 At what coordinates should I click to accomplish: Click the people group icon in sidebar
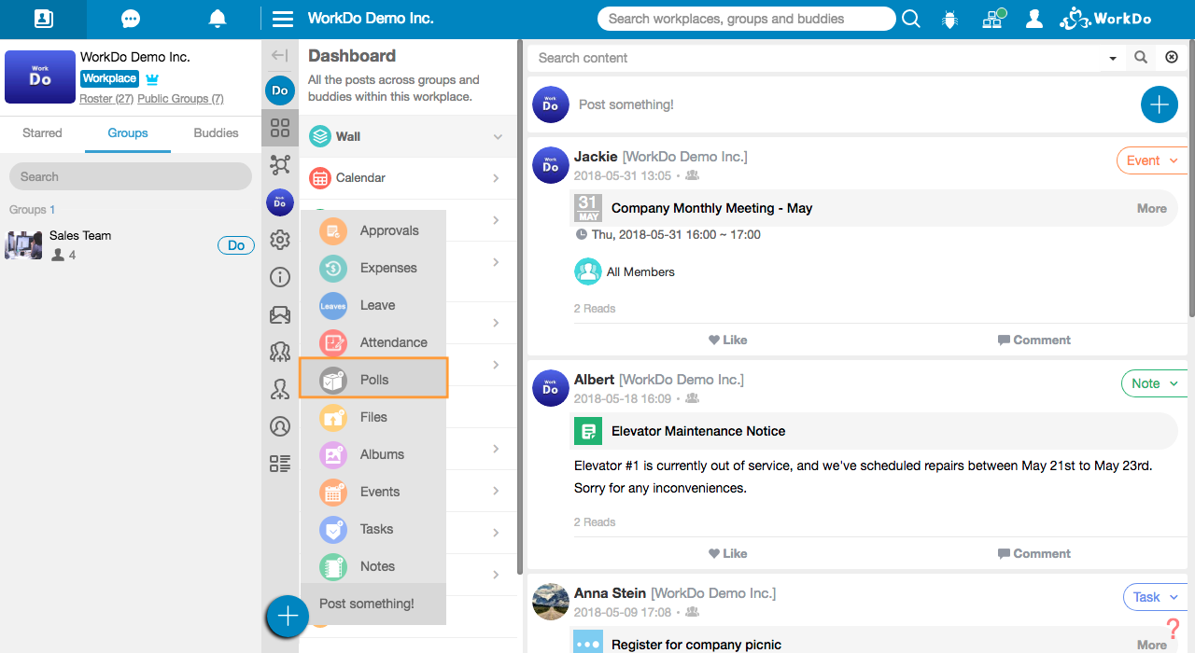(280, 352)
